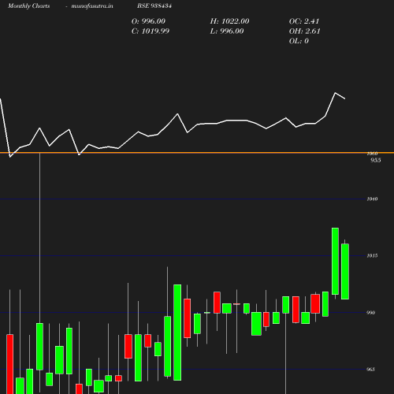Click the rightmost green candlestick body
The width and height of the screenshot is (394, 394).
345,272
